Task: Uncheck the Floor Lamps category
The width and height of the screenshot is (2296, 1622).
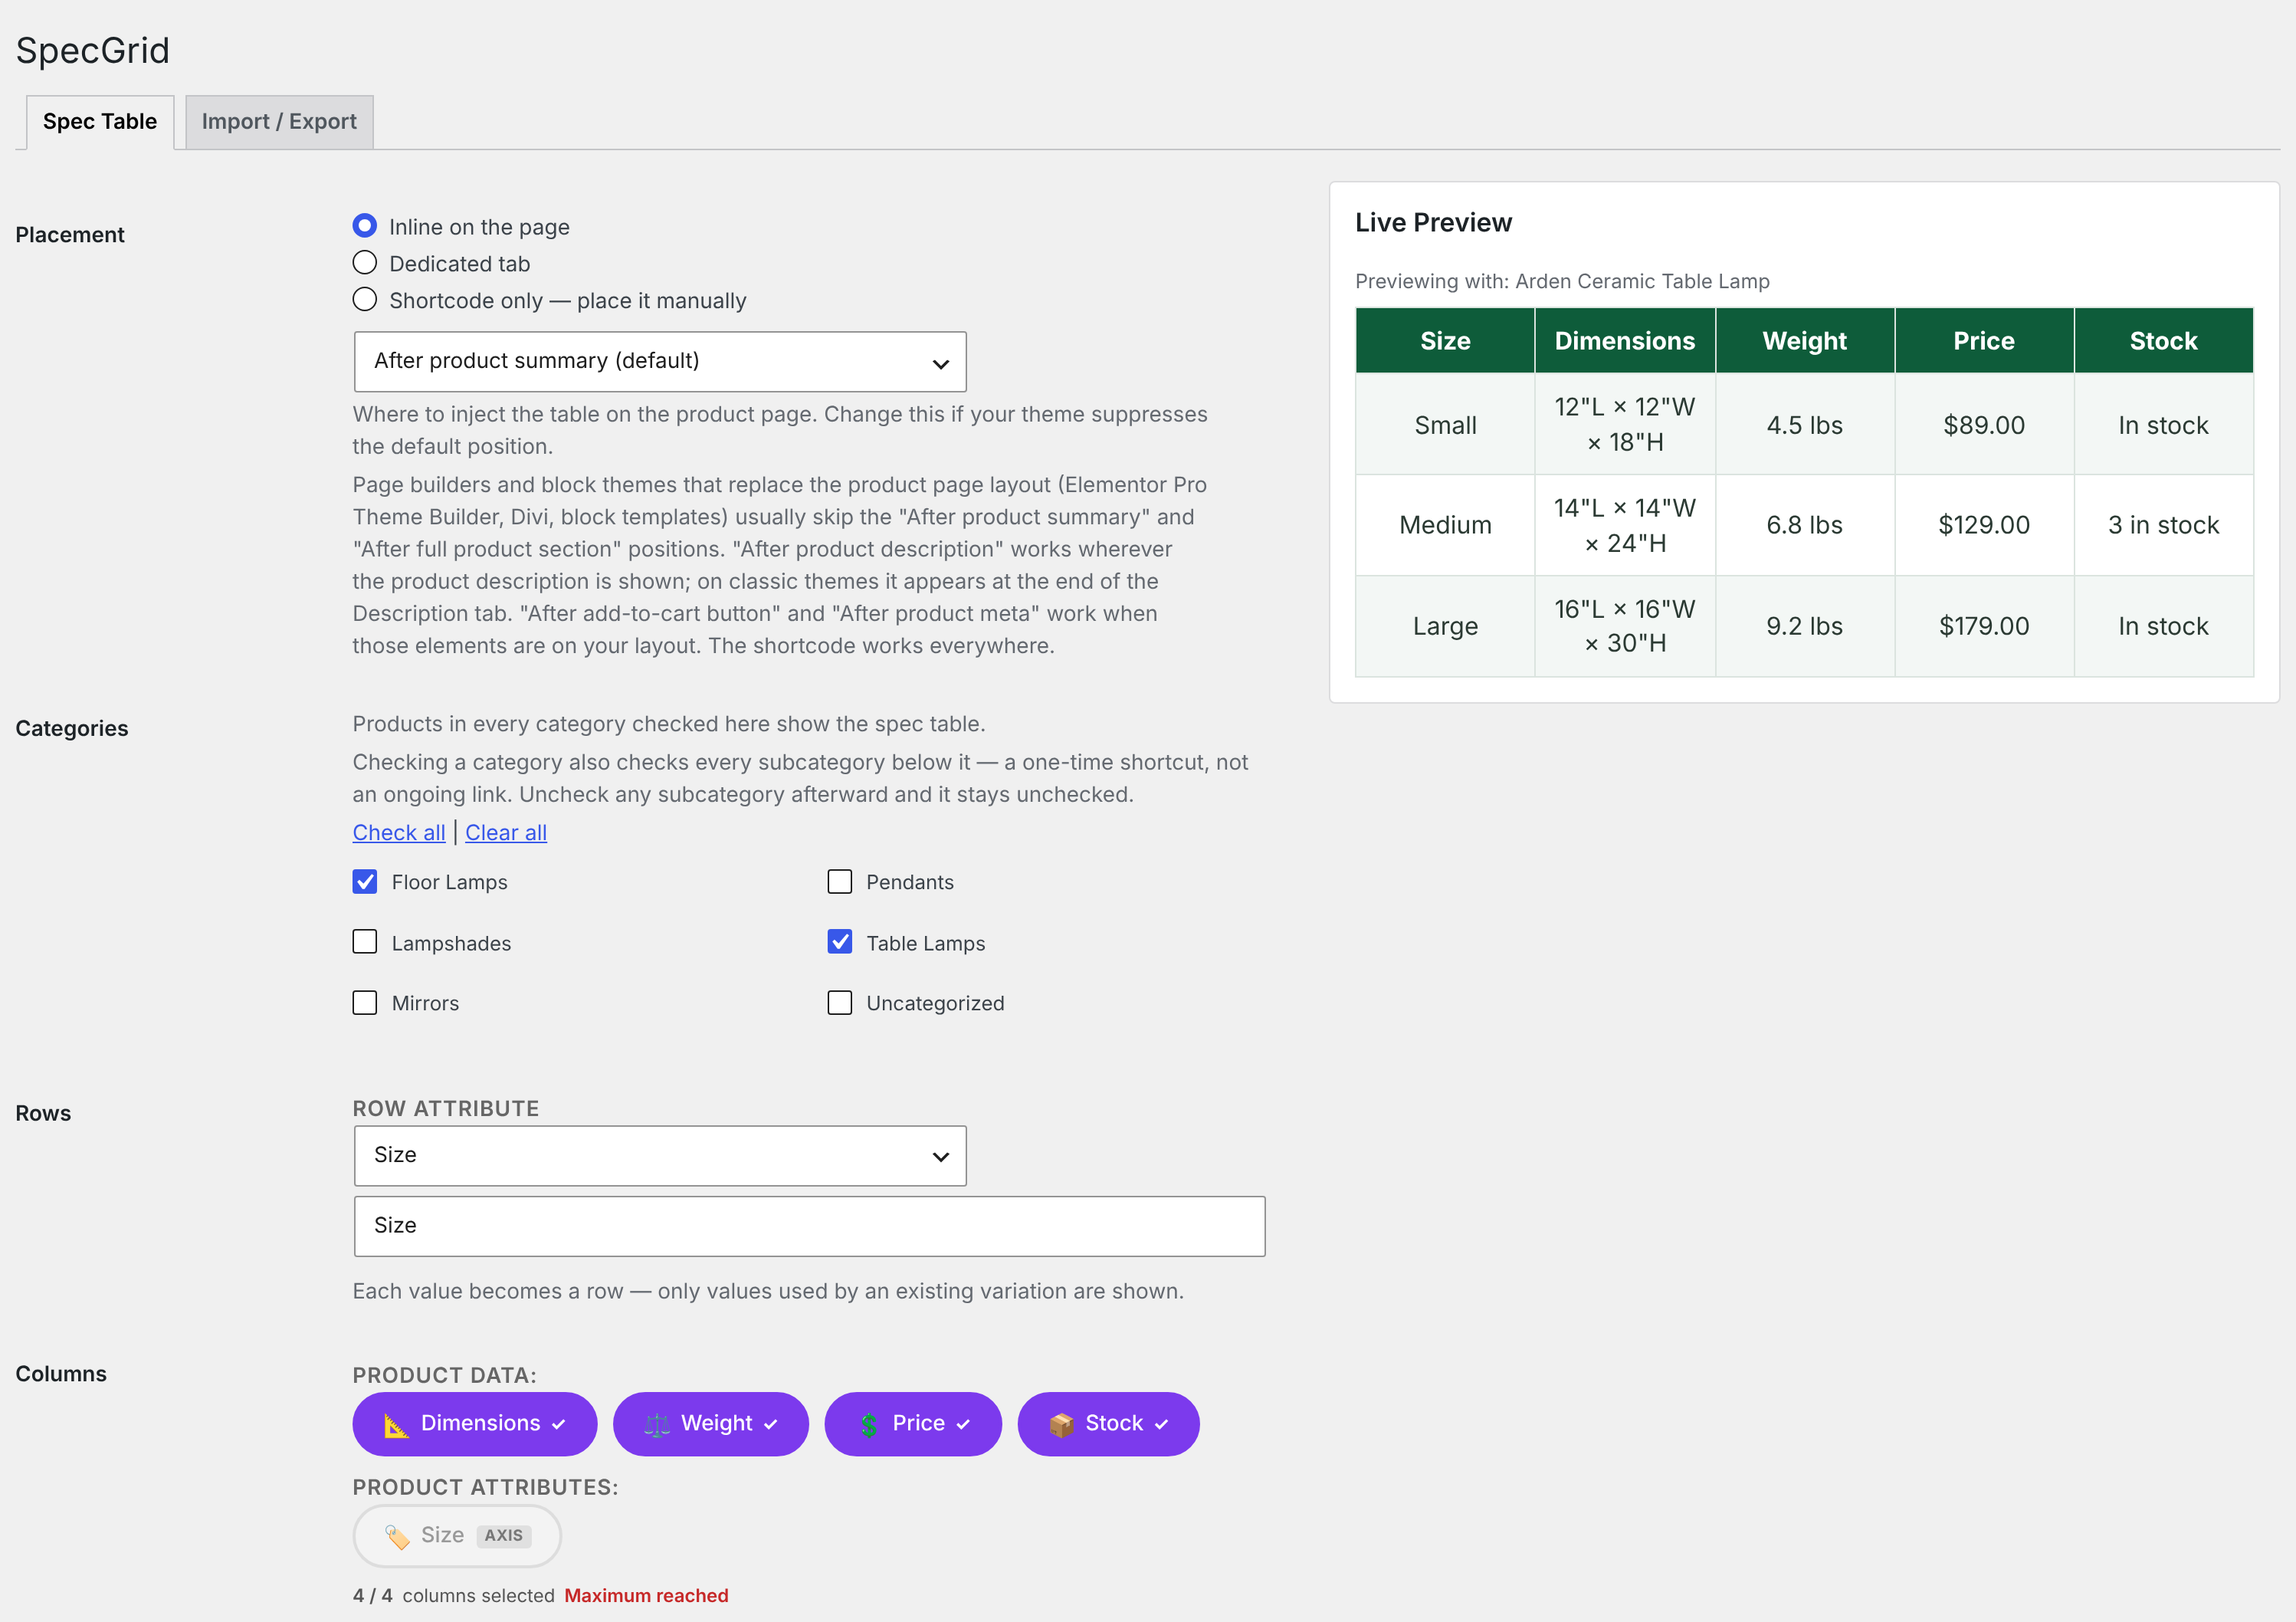Action: coord(365,882)
